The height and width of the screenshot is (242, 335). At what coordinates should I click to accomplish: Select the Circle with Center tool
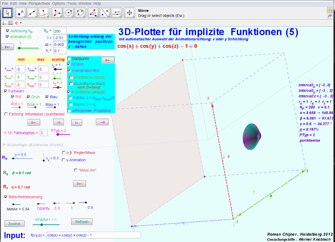coord(69,13)
